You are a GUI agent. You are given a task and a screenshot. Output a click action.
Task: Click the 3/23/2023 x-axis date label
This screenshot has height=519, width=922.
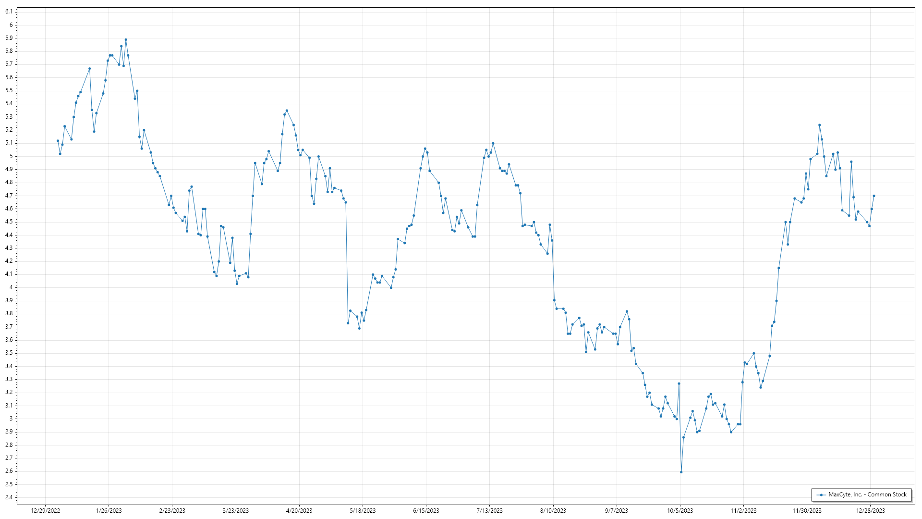pyautogui.click(x=236, y=511)
